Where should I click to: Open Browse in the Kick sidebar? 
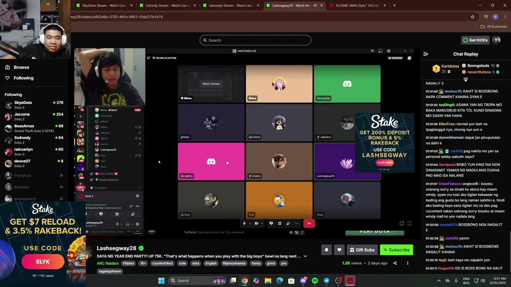21,67
